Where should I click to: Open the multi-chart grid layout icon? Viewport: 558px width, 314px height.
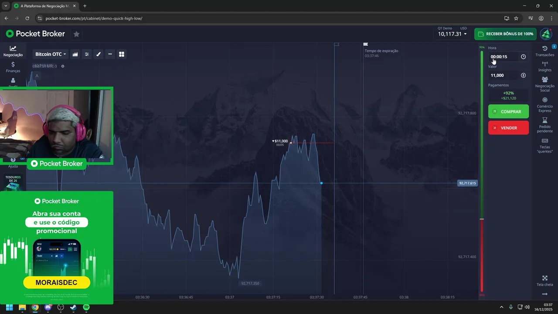(x=122, y=54)
